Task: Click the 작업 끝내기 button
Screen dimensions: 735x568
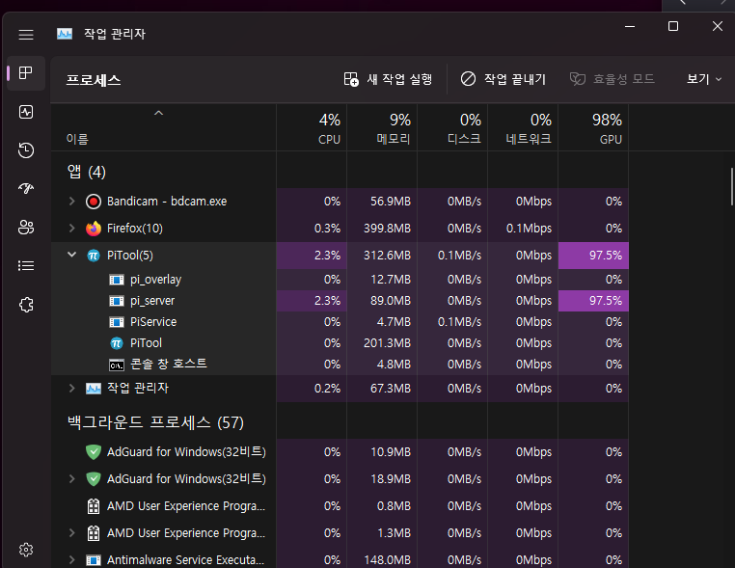Action: coord(503,79)
